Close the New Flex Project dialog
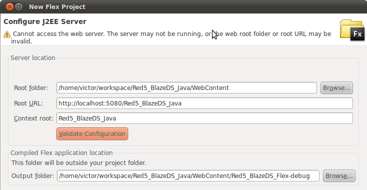Viewport: 367px width, 190px height. click(9, 7)
